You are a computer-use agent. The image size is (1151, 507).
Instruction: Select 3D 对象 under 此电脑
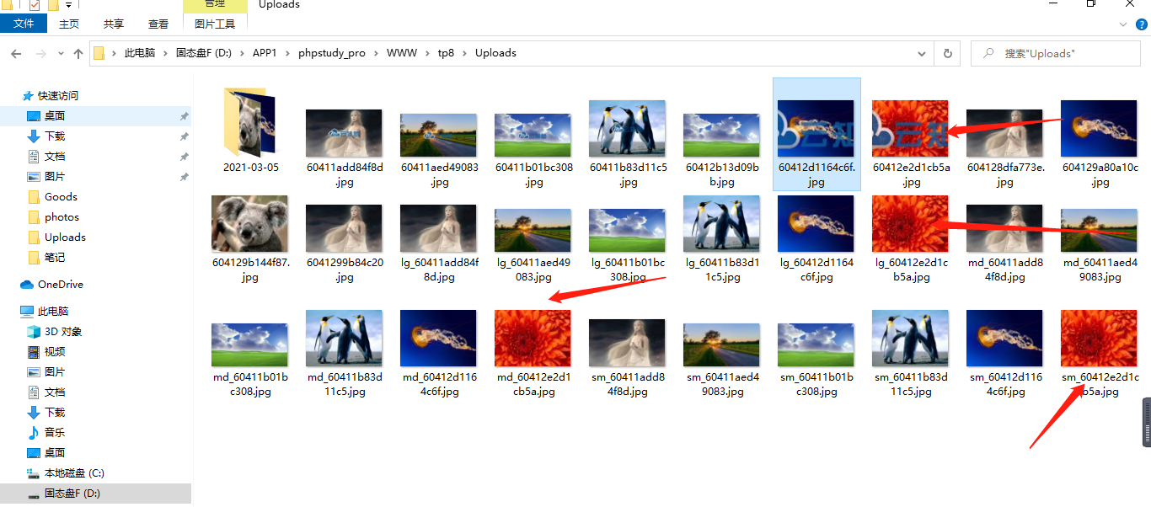[x=62, y=332]
